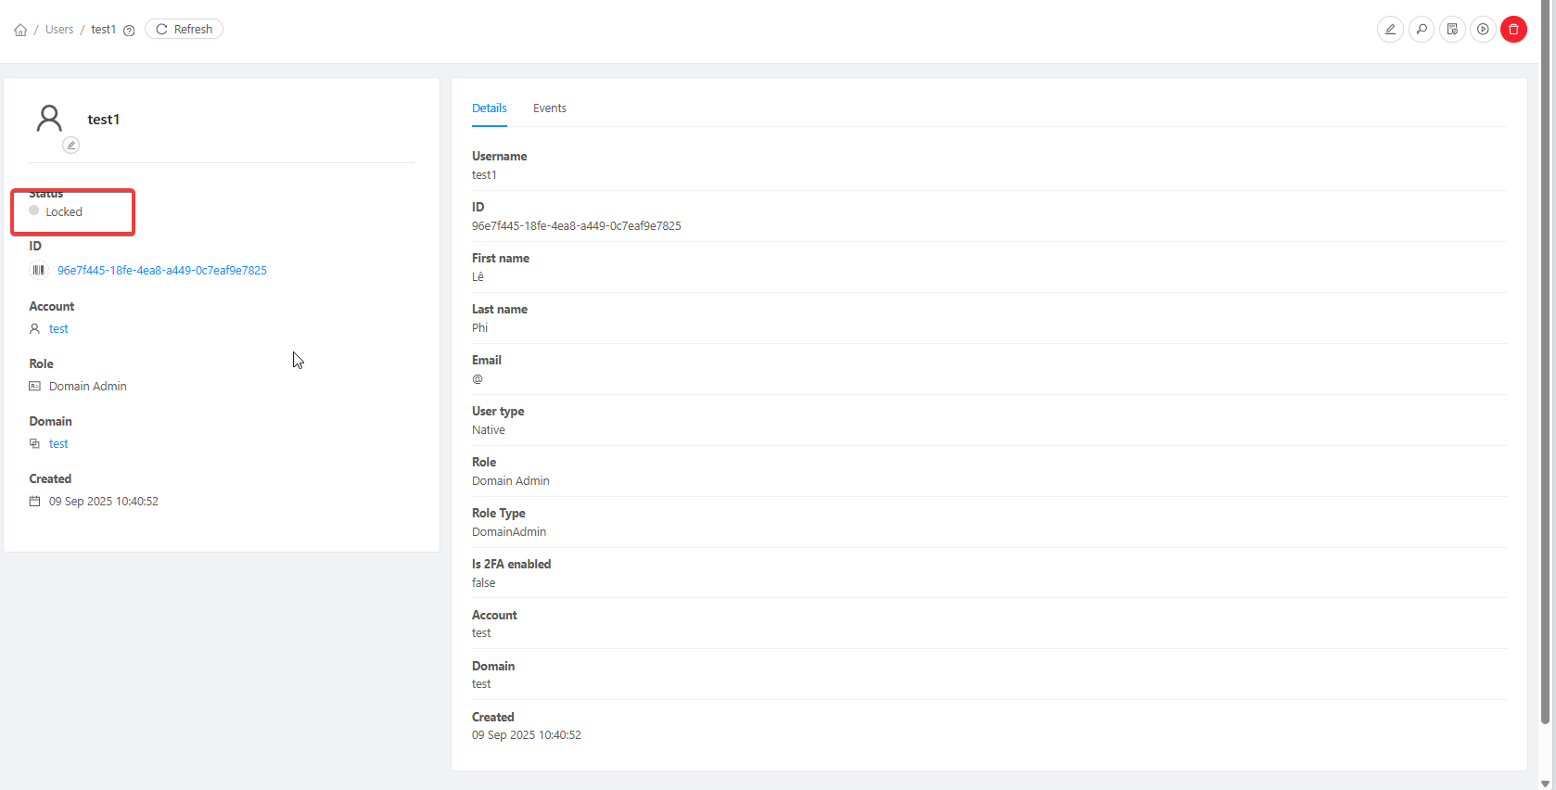
Task: Click scrollbar down arrow at bottom right
Action: tap(1545, 784)
